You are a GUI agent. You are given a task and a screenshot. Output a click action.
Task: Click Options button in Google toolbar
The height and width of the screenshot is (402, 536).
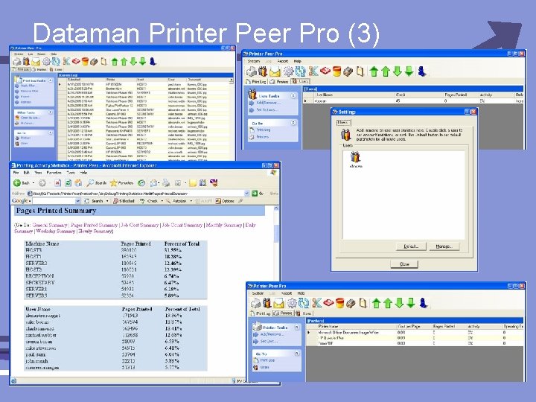(225, 201)
